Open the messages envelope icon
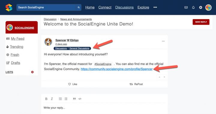The height and width of the screenshot is (114, 216). coord(186,7)
